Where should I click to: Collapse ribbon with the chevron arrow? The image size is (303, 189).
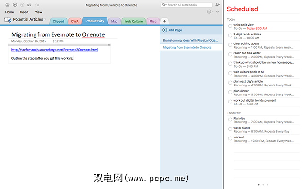pos(217,12)
